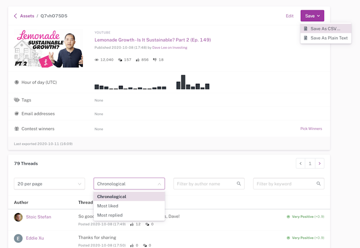
Task: Go to previous page with left chevron
Action: [300, 163]
